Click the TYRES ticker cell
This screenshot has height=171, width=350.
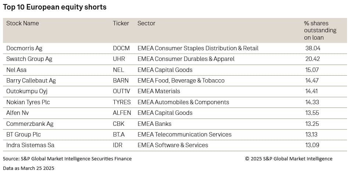(122, 102)
